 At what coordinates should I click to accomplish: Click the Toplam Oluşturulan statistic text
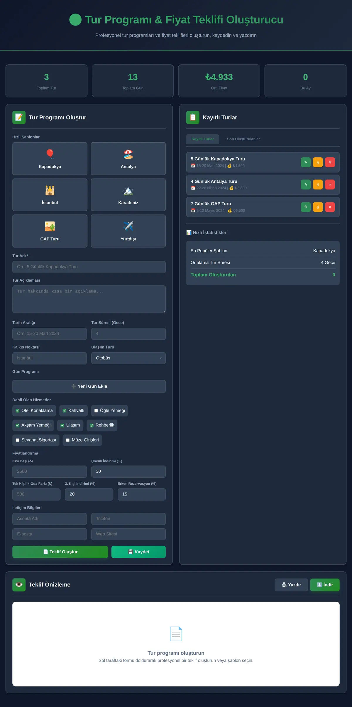(x=213, y=275)
